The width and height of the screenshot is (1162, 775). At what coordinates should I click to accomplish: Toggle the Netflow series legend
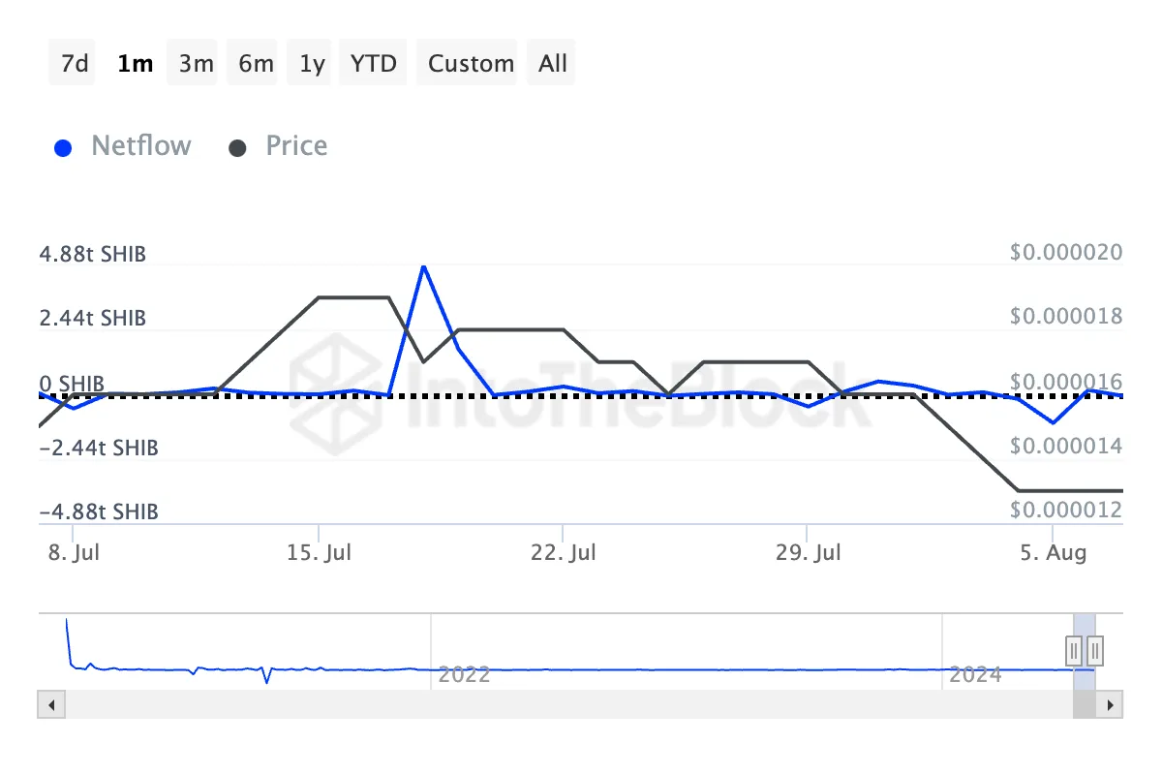click(x=140, y=146)
